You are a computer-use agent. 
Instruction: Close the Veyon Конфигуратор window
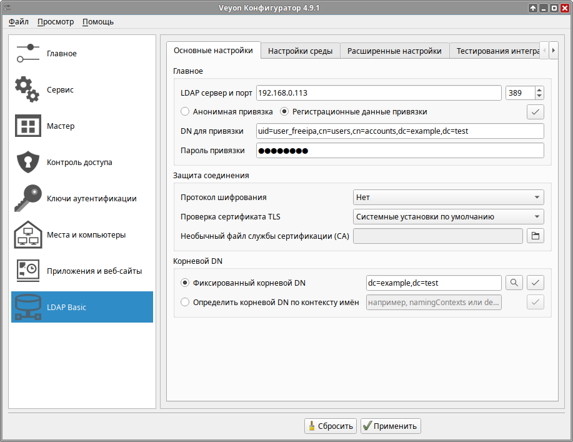coord(565,8)
